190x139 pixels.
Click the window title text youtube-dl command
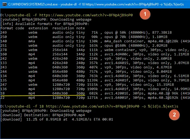tap(96, 4)
